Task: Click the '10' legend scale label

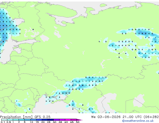Action: tap(31, 122)
